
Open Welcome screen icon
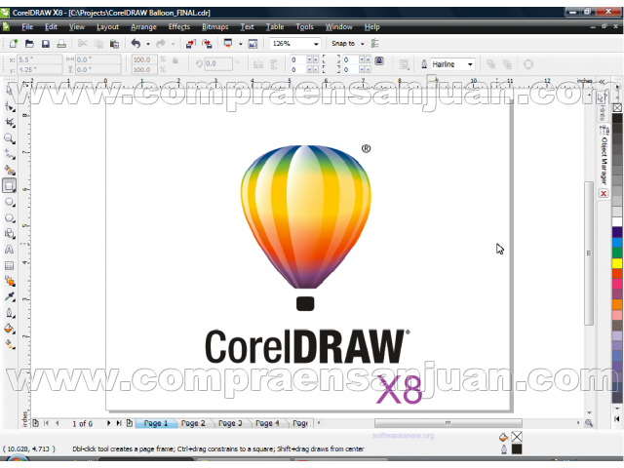coord(253,43)
